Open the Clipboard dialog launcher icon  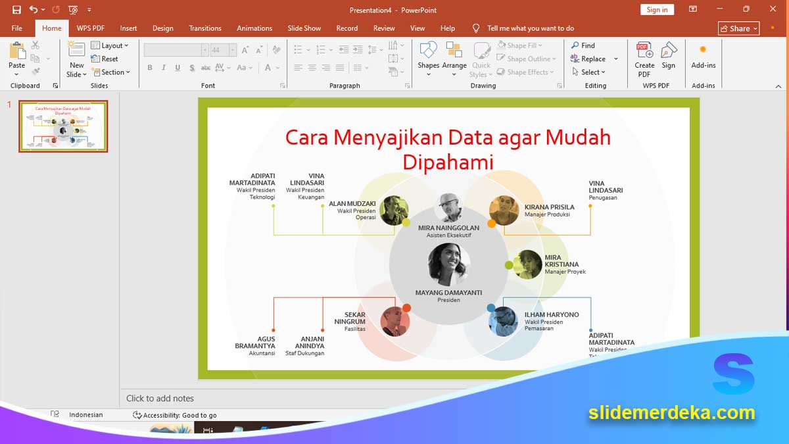(55, 86)
